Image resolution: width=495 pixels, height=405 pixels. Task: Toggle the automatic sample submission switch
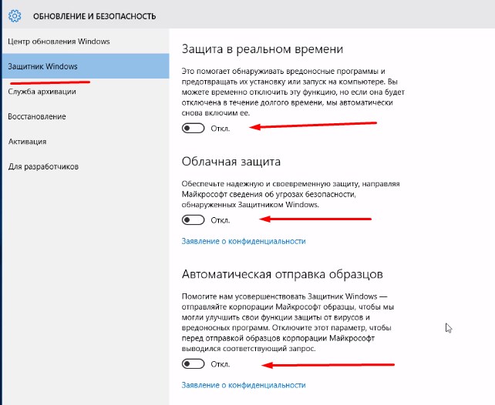click(x=194, y=363)
